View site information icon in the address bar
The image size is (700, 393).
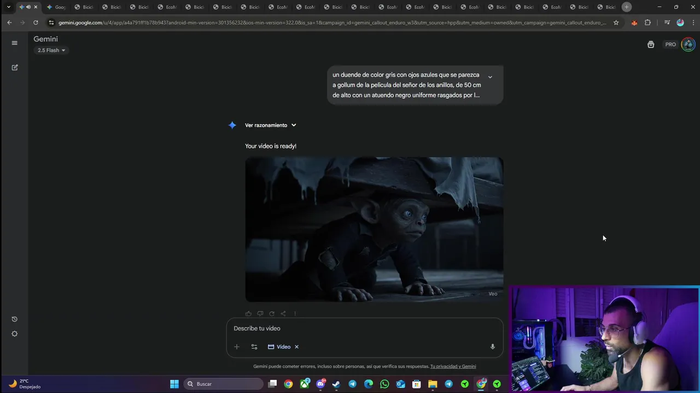coord(51,23)
